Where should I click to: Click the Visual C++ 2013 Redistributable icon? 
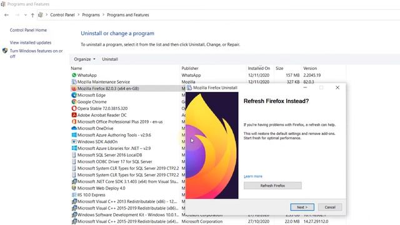[x=74, y=201]
